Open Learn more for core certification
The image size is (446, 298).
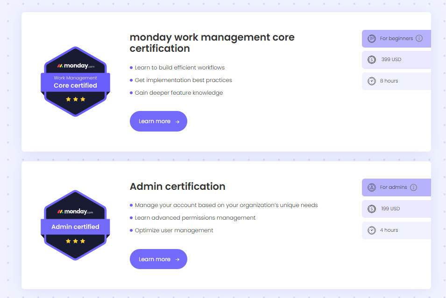point(158,121)
